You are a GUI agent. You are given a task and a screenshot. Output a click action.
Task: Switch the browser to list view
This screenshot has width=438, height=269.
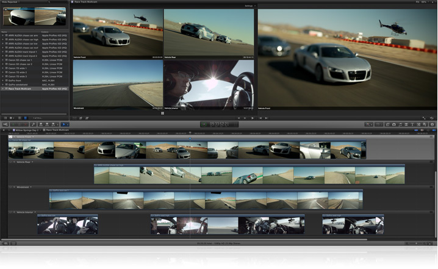pyautogui.click(x=26, y=118)
